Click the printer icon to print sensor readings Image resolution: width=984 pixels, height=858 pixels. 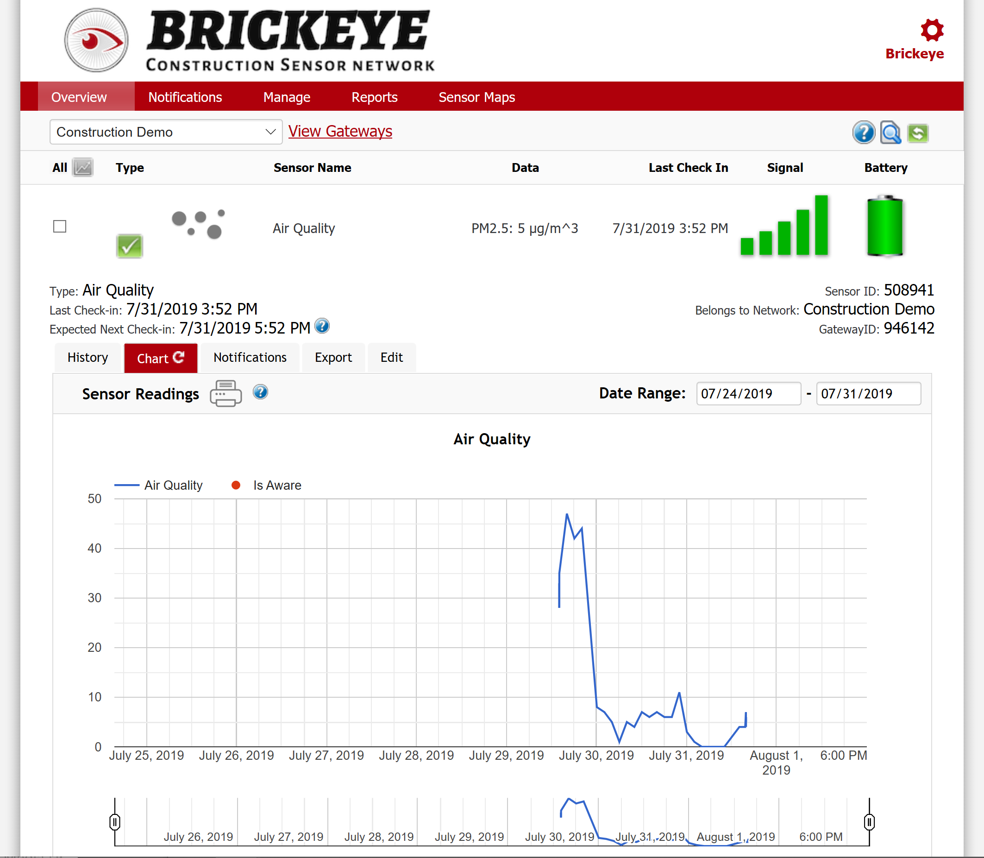pos(226,393)
